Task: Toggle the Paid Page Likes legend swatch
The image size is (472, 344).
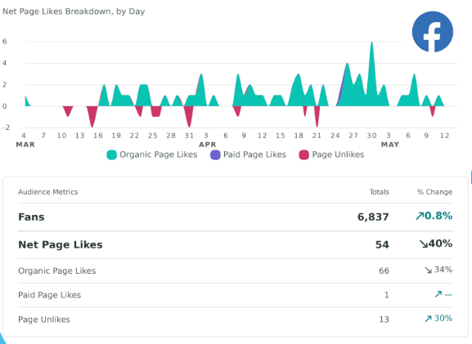Action: [215, 155]
